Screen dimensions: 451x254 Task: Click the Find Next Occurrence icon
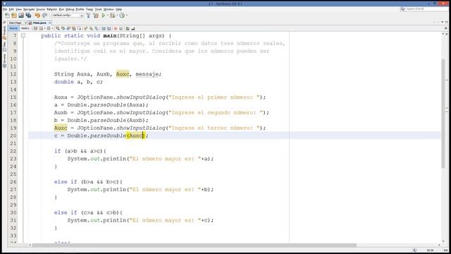coord(68,28)
